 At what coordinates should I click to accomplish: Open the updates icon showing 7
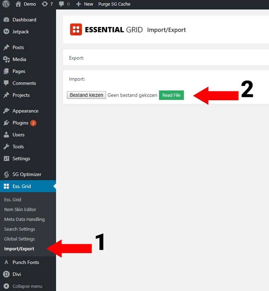click(45, 4)
